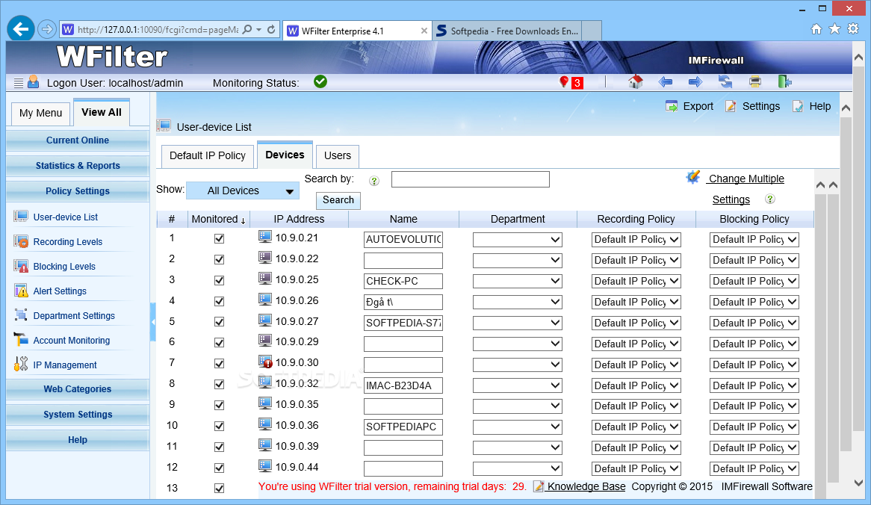Click the Export icon
The width and height of the screenshot is (871, 505).
tap(672, 106)
